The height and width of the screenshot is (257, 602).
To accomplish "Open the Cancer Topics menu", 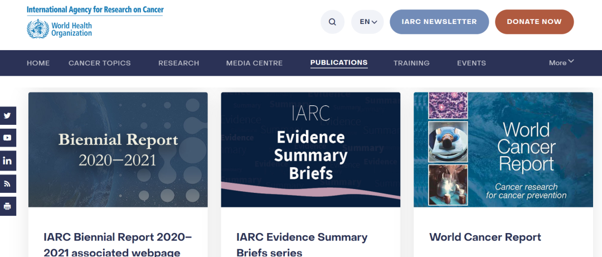I will pos(99,63).
